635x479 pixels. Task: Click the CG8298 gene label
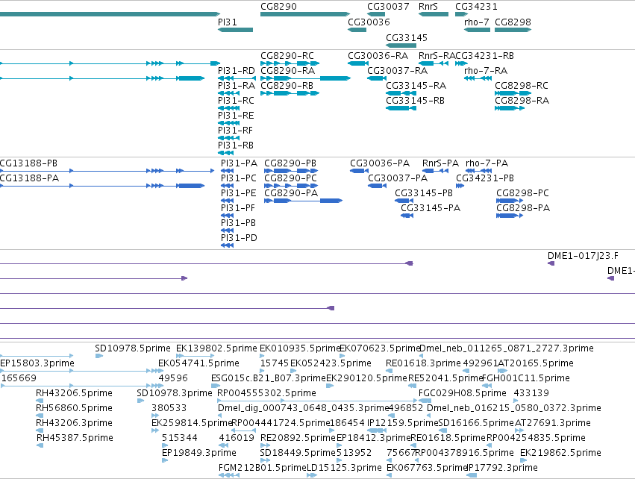coord(513,22)
